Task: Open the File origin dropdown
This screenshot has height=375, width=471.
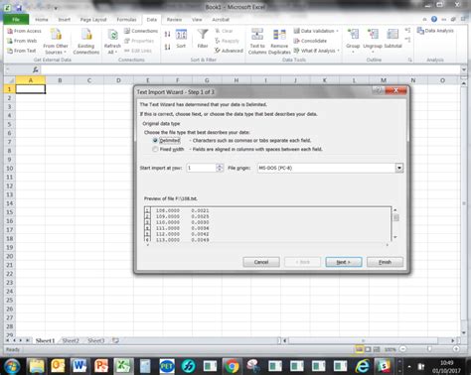Action: point(399,168)
